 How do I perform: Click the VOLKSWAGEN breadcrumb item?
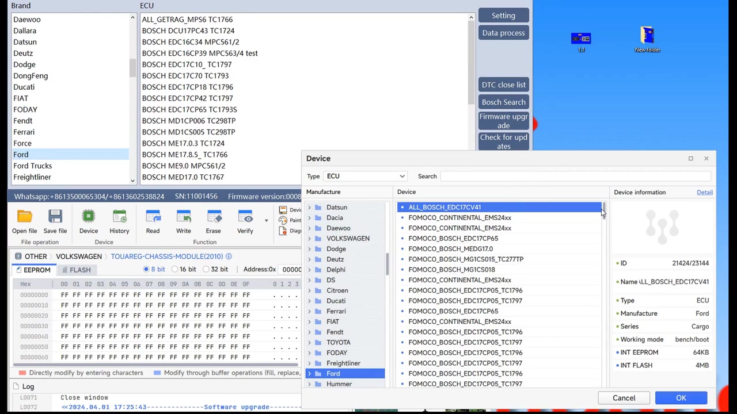point(79,256)
